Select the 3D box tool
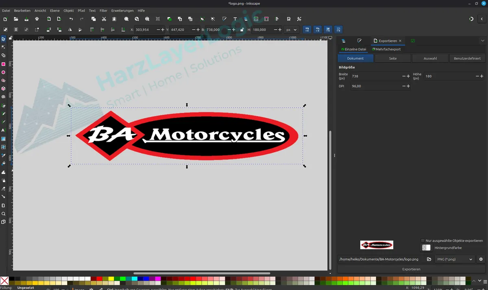 coord(3,89)
